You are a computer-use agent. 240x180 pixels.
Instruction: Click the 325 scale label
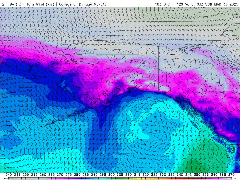[154, 175]
